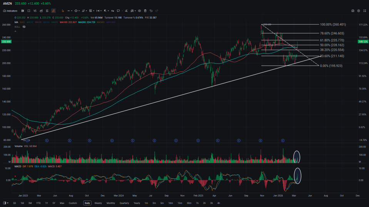This screenshot has height=207, width=369.
Task: Expand the Fibonacci tool dropdown arrow
Action: 94,11
